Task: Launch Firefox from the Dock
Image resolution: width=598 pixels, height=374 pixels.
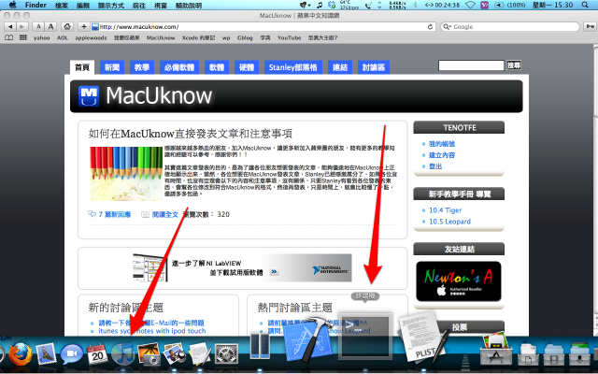Action: click(20, 354)
